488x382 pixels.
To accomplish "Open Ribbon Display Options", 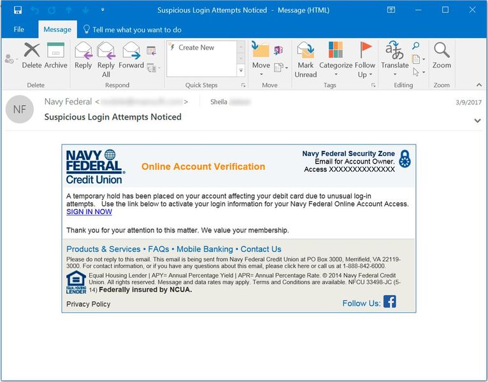I will click(391, 10).
